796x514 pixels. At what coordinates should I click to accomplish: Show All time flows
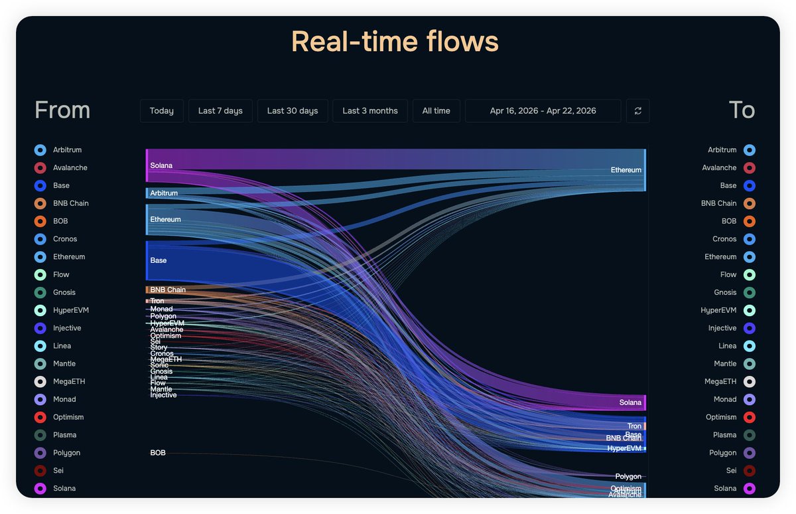pos(436,111)
